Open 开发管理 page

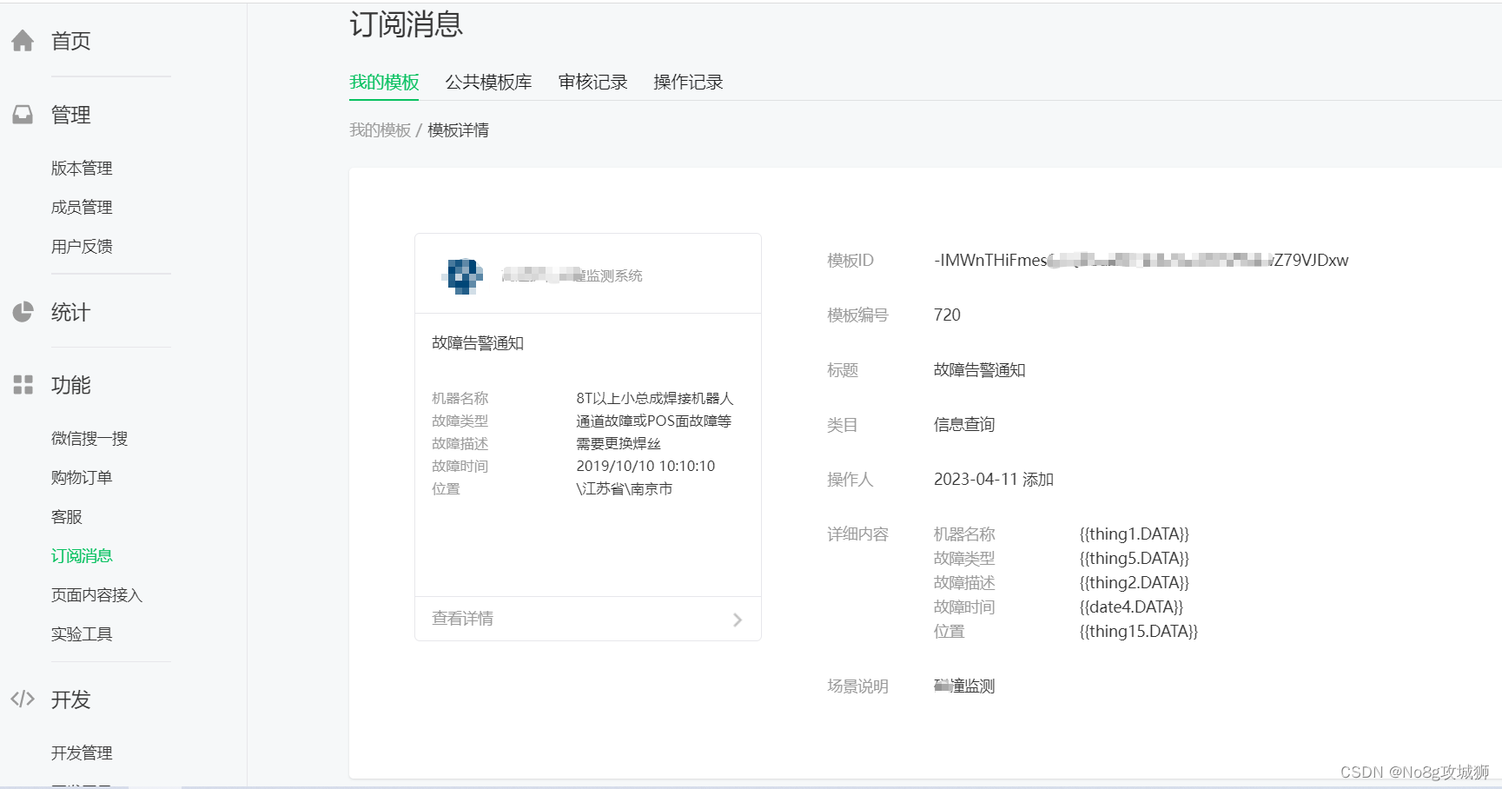(82, 753)
